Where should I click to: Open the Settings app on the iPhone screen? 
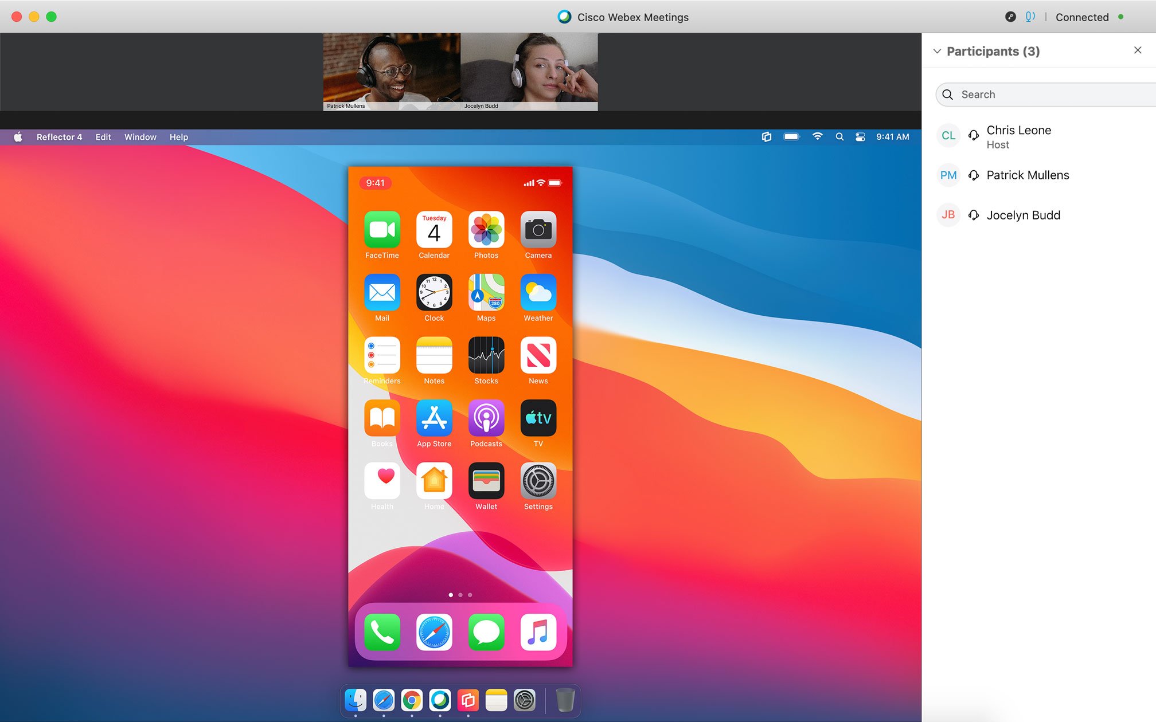[538, 481]
